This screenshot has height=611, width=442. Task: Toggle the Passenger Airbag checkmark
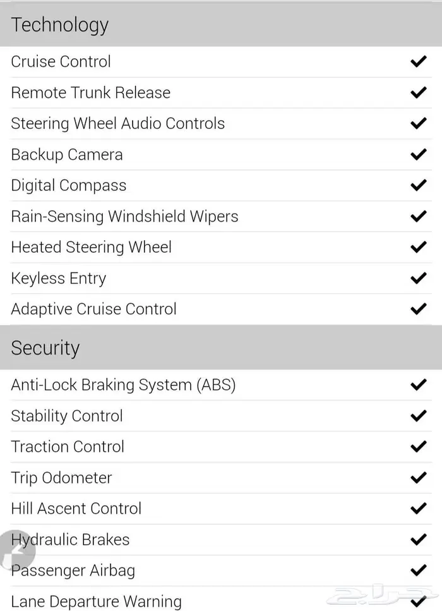[x=418, y=571]
